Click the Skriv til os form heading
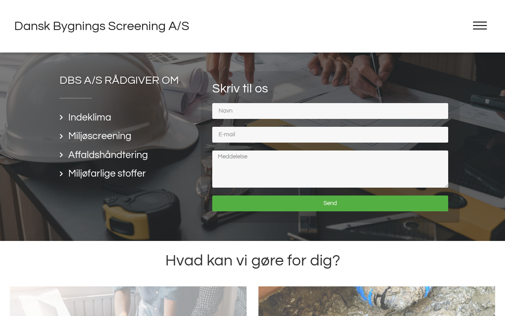The height and width of the screenshot is (316, 505). [x=240, y=88]
